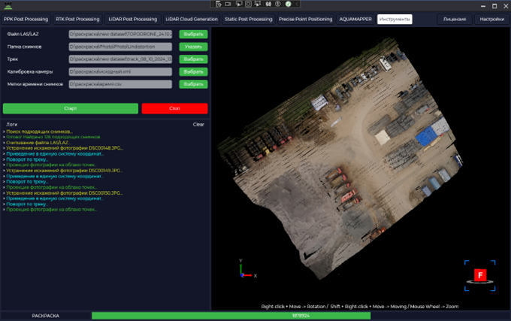This screenshot has height=321, width=511.
Task: Switch to the AQUAMAPPER tab
Action: 355,20
